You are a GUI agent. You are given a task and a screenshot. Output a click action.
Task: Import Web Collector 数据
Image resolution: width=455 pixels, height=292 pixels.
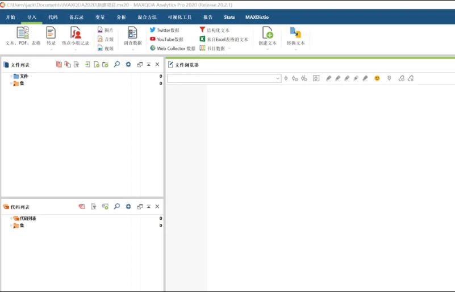coord(173,48)
